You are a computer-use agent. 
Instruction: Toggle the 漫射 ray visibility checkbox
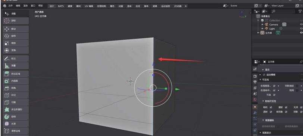[286, 107]
